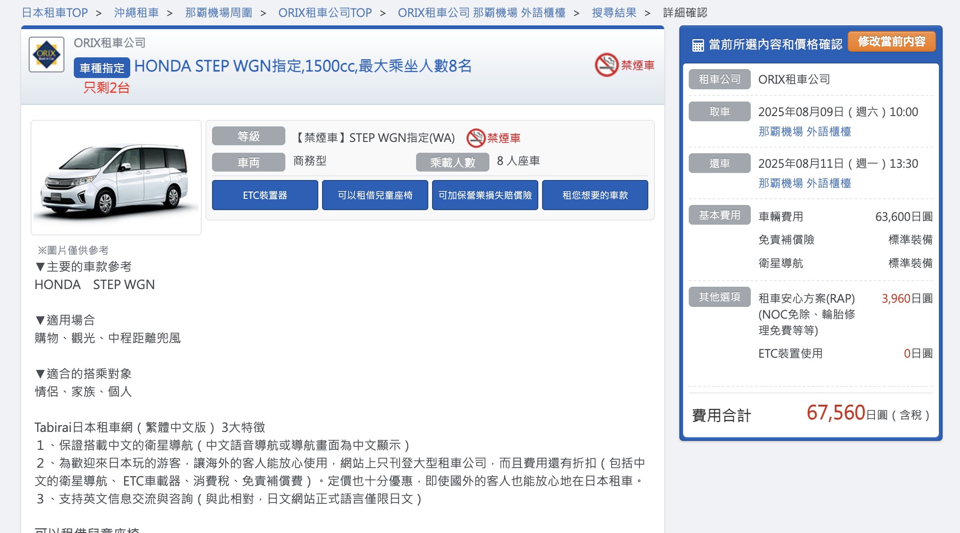Click the Tabirai日本租車網 3大特徵 heading
This screenshot has height=533, width=960.
pos(150,427)
